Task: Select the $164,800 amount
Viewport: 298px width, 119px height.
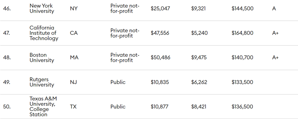Action: [242, 33]
